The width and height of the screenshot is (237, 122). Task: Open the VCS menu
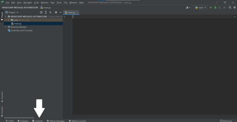point(65,3)
